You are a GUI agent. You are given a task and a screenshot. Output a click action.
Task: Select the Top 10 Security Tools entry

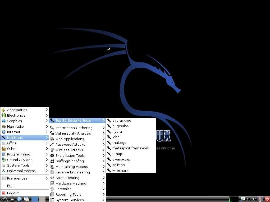point(77,120)
